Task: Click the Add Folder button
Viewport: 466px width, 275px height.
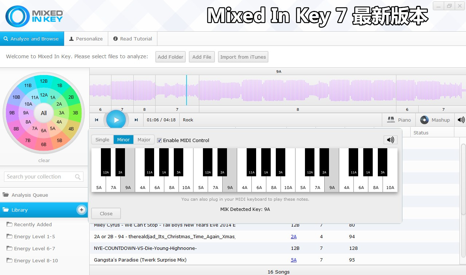Action: click(170, 57)
